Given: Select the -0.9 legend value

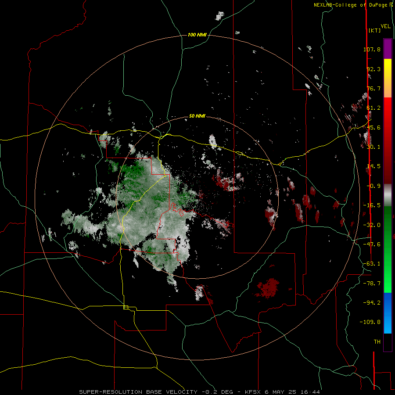Looking at the screenshot, I should [373, 186].
